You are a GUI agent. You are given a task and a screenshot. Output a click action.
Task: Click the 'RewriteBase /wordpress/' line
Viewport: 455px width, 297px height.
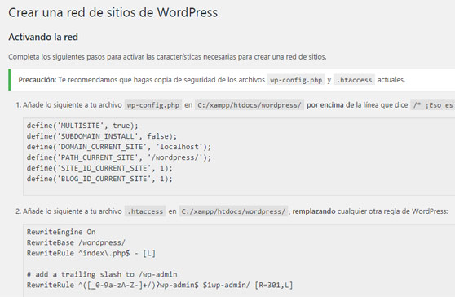76,242
